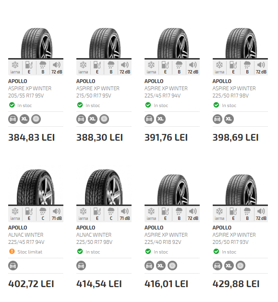
Task: Click the 398,69 LEI price
Action: [x=235, y=137]
